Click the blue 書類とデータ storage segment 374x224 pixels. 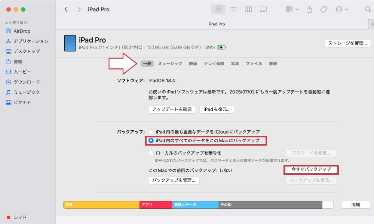tap(195, 205)
